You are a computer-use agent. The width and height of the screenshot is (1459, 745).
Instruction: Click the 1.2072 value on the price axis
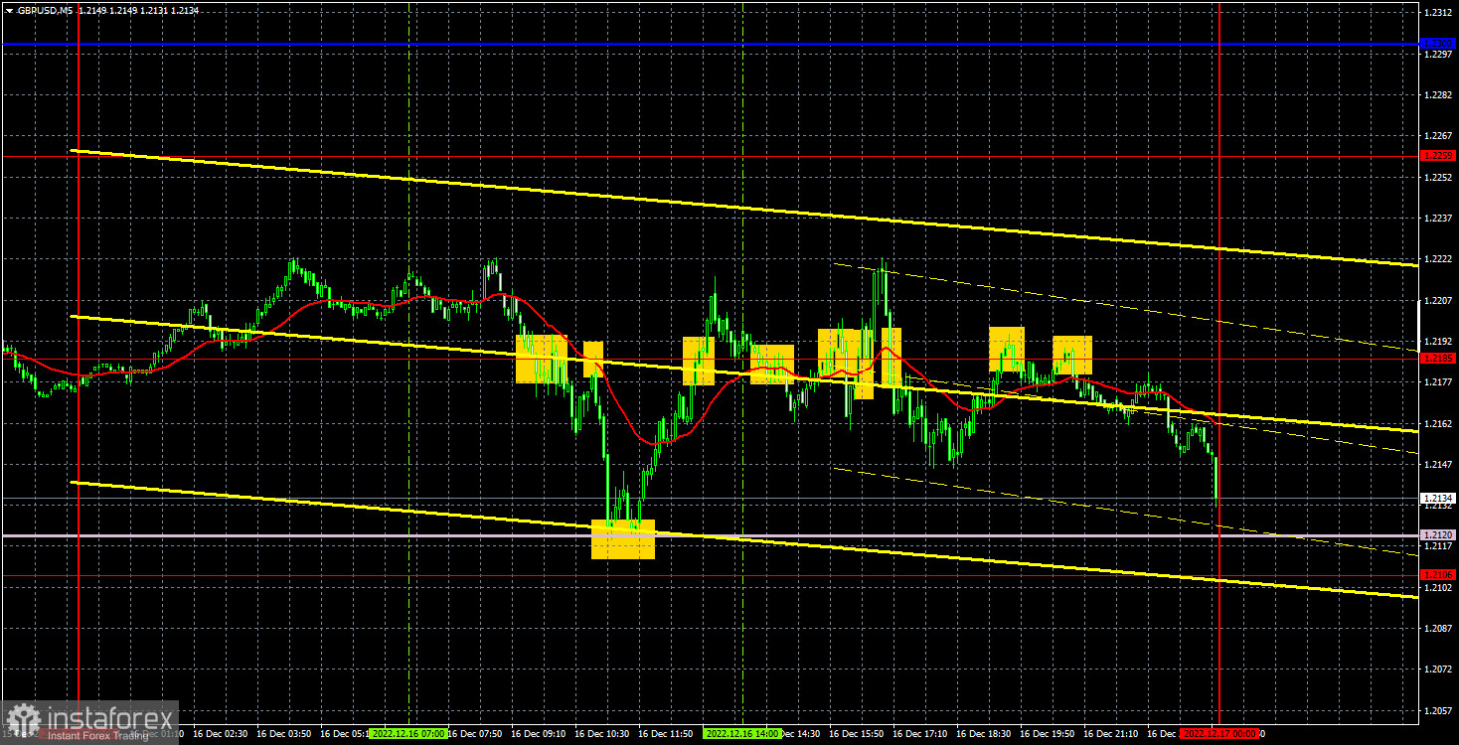1437,669
